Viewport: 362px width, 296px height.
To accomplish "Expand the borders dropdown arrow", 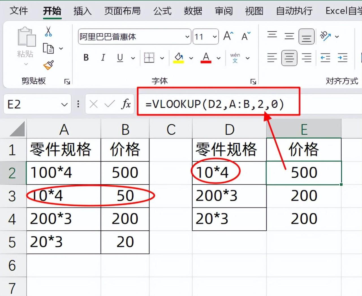I will click(162, 58).
